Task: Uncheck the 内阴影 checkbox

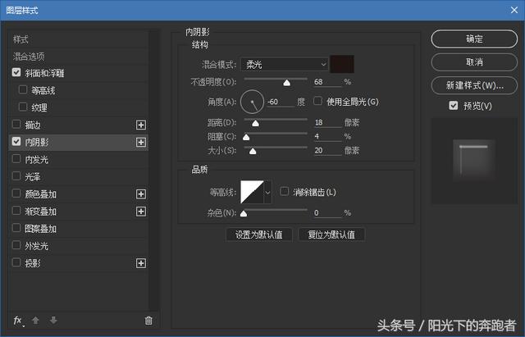Action: click(x=16, y=141)
